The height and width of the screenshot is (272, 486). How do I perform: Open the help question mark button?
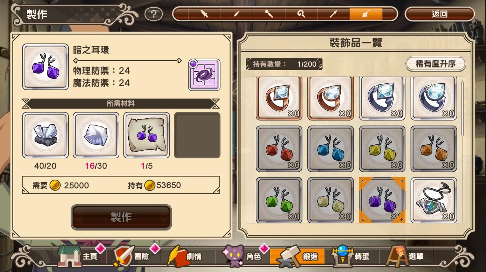point(154,14)
